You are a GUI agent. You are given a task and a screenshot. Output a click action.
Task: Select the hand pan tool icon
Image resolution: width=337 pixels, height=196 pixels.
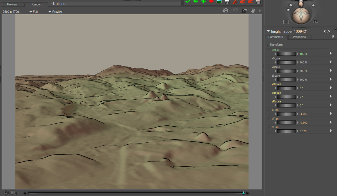coord(253,10)
